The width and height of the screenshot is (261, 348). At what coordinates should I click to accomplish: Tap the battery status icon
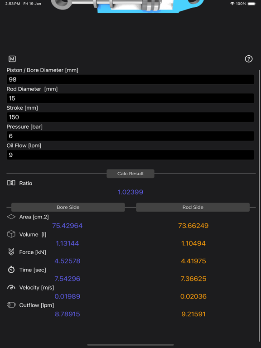pyautogui.click(x=252, y=4)
